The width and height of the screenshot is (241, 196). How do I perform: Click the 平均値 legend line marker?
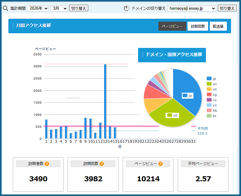coord(193,128)
